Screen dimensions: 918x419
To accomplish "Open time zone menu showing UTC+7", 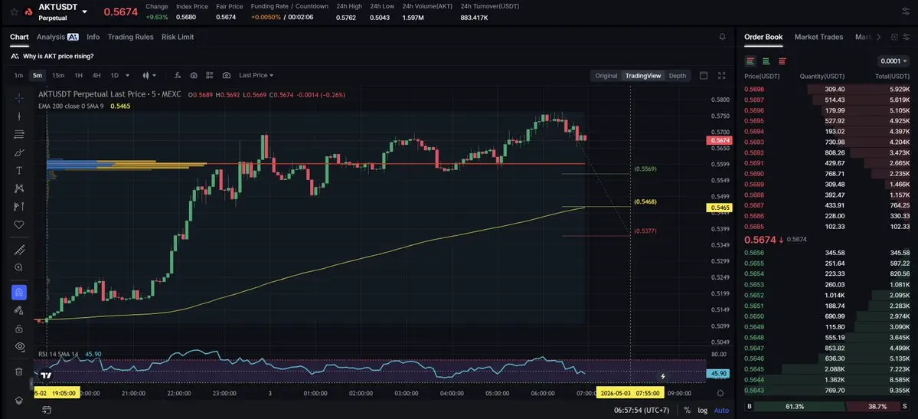I will [x=641, y=411].
